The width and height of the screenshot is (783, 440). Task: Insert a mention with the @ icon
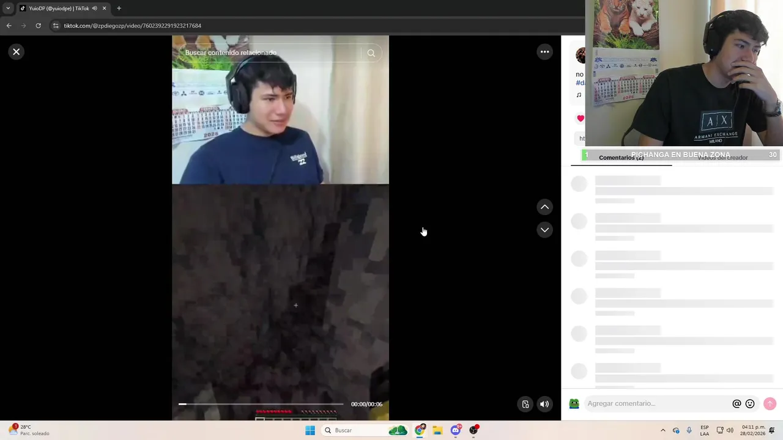tap(737, 403)
